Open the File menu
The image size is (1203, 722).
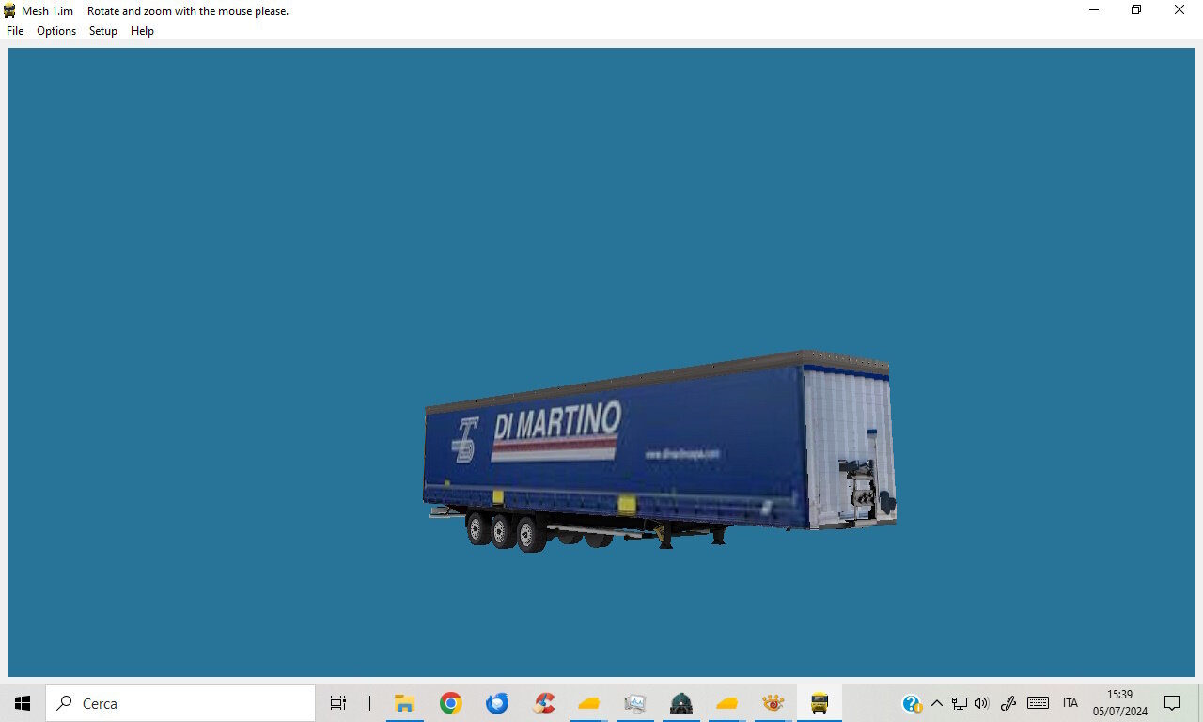tap(15, 31)
